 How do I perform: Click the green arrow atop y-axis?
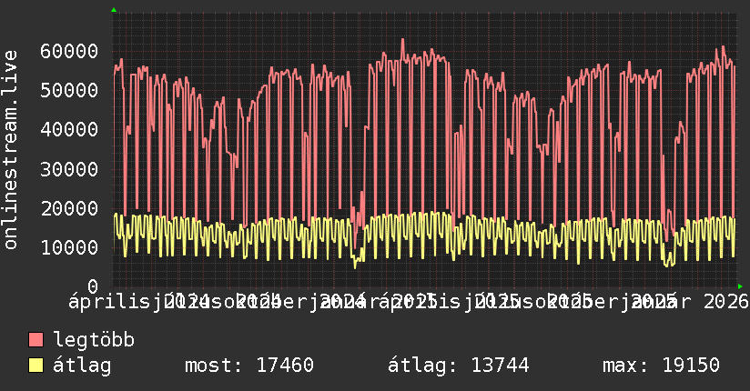click(114, 10)
